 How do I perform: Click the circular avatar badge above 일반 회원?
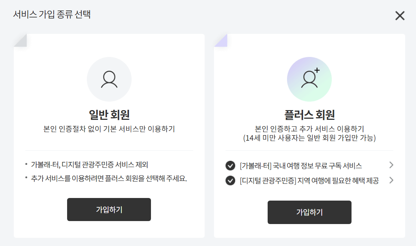(109, 79)
